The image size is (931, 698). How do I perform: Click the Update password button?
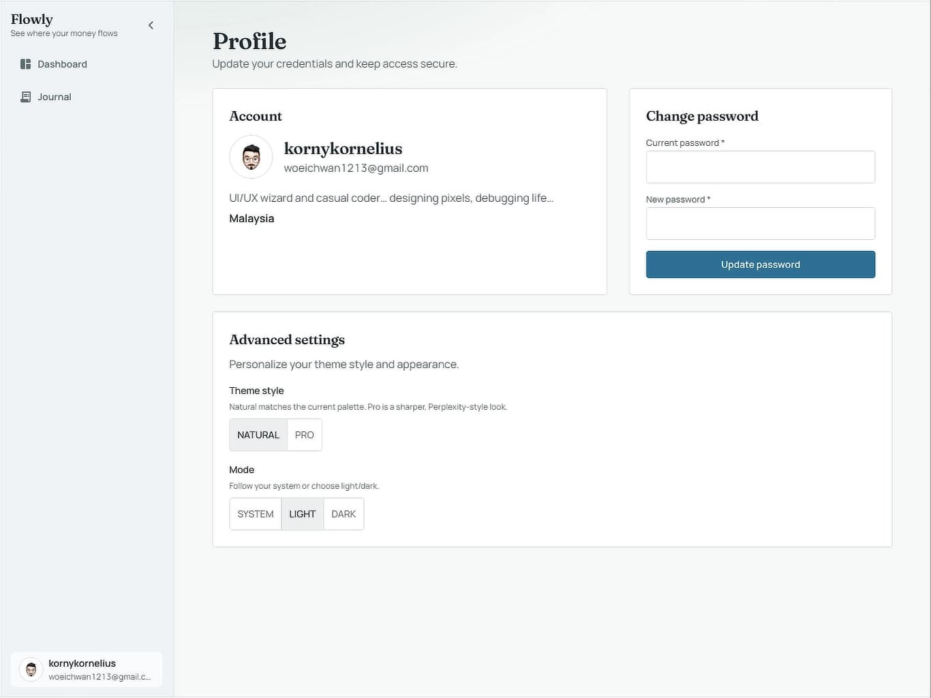pos(760,264)
